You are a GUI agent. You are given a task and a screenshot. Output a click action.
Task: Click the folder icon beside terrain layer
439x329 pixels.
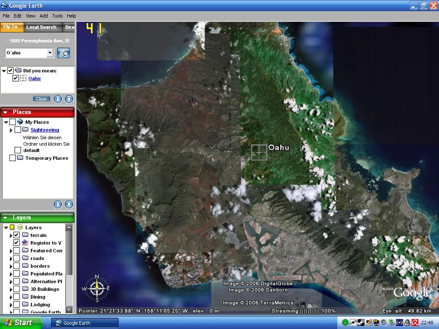click(25, 235)
